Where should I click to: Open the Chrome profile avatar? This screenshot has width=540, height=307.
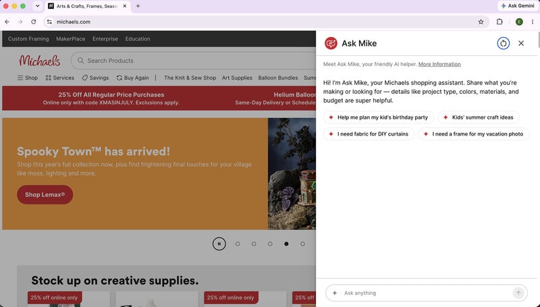tap(519, 22)
